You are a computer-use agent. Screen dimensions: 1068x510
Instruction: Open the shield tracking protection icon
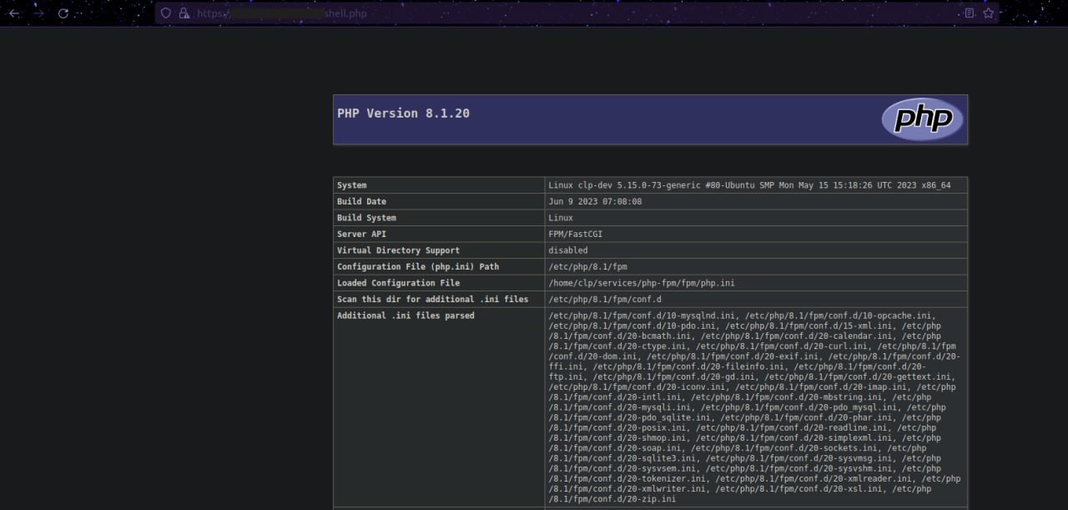(x=166, y=13)
